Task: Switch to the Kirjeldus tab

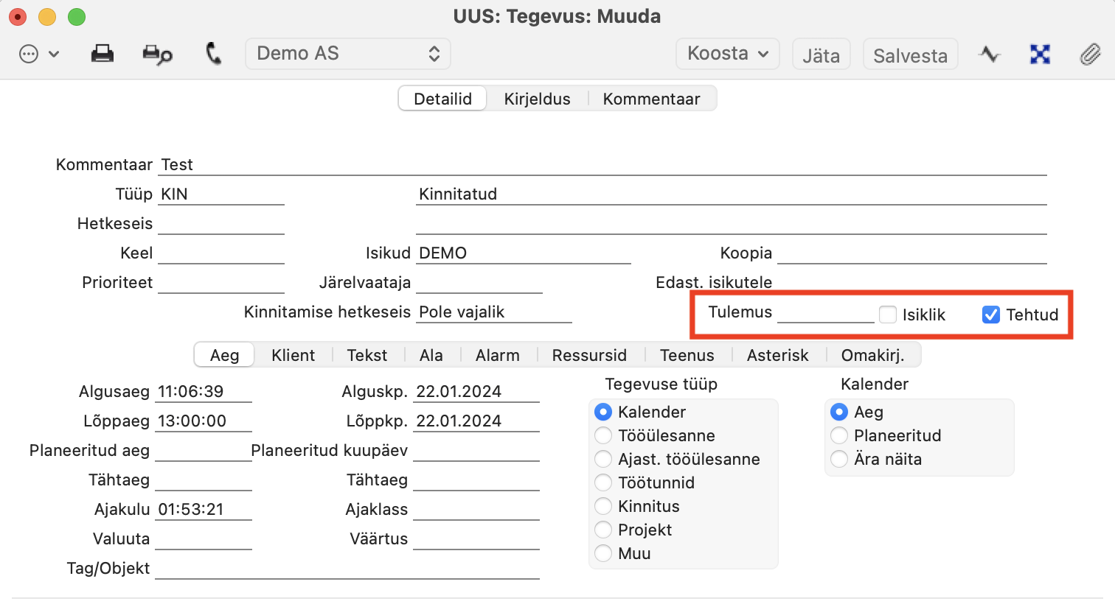Action: pyautogui.click(x=537, y=99)
